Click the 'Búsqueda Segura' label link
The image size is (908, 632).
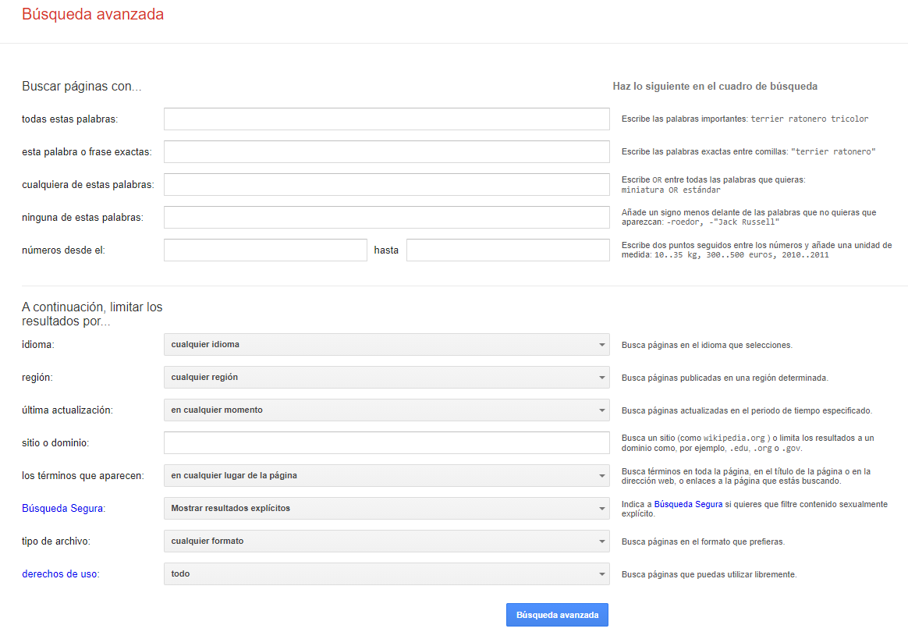point(62,509)
